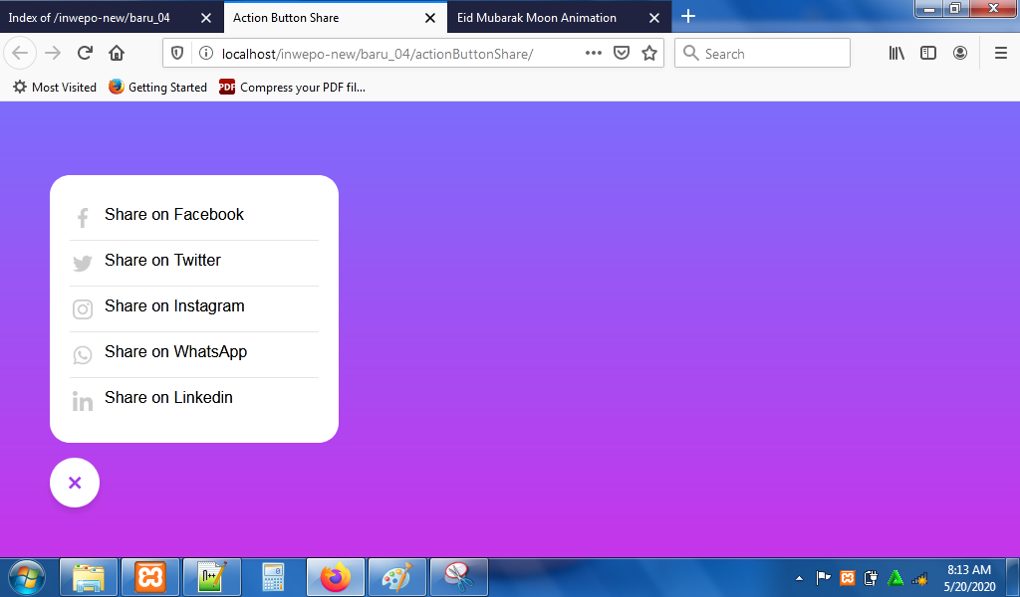Click the WhatsApp icon in share list
The image size is (1020, 597).
click(83, 354)
